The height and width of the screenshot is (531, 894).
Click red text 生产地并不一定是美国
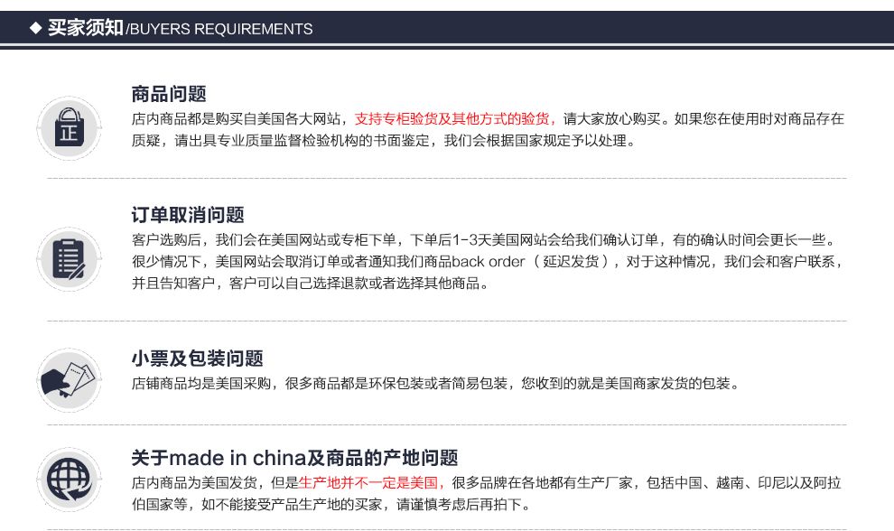368,483
